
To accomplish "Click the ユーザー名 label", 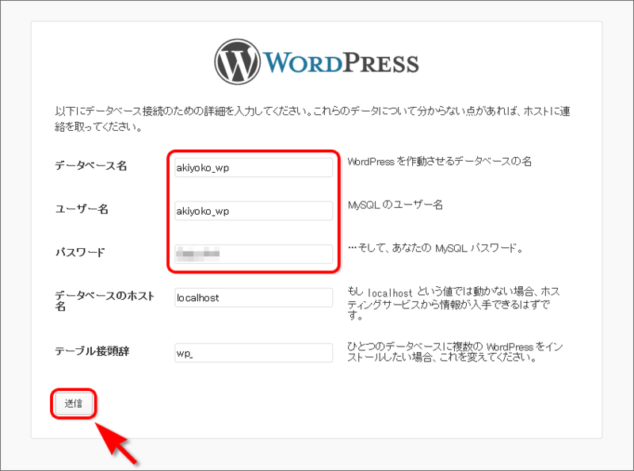I will click(82, 209).
